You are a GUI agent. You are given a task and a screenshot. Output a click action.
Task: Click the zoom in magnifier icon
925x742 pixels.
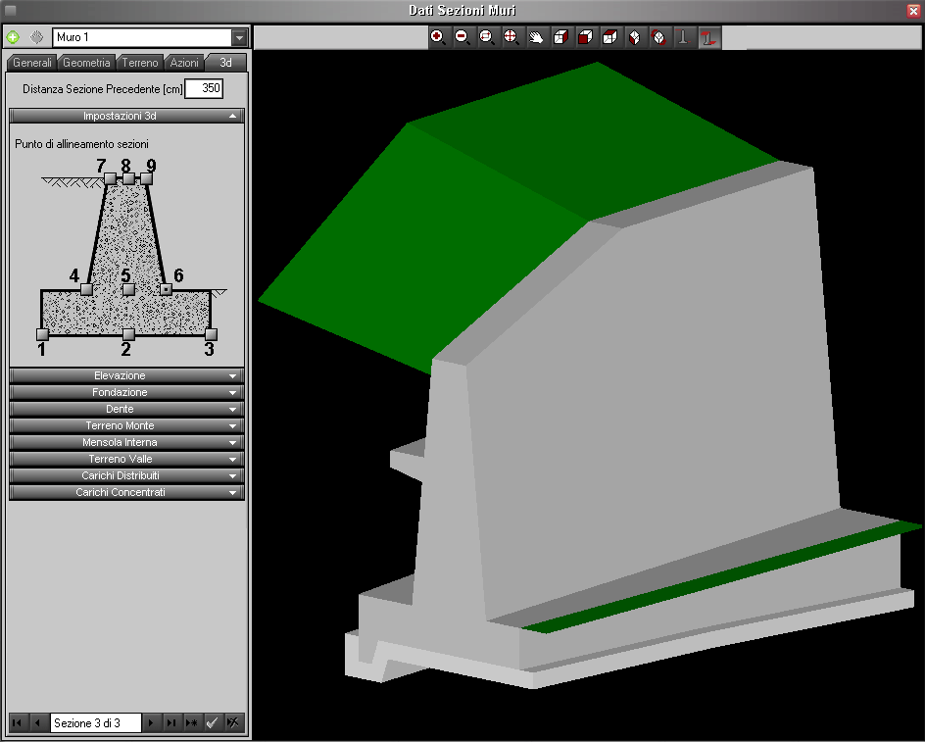pyautogui.click(x=438, y=37)
